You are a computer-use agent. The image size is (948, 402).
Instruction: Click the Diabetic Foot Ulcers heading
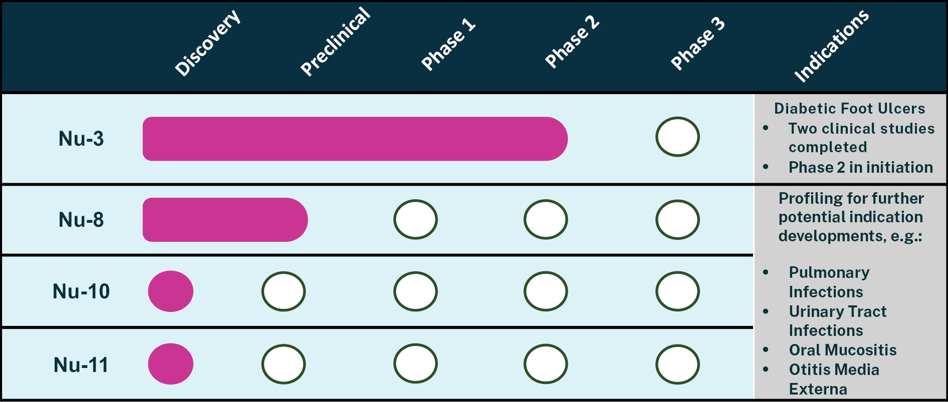click(849, 109)
